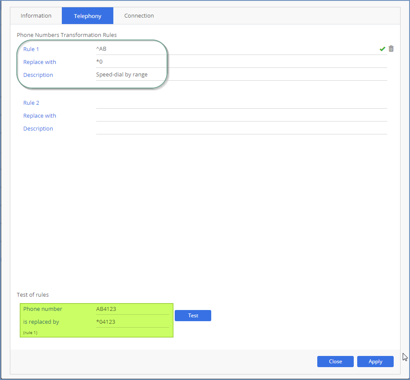Screen dimensions: 410x380
Task: Click the '(rule 1)' matched rule note
Action: (30, 333)
